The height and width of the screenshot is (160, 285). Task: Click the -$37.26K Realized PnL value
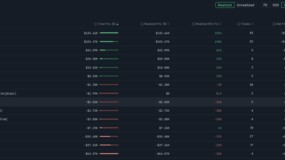pyautogui.click(x=163, y=145)
